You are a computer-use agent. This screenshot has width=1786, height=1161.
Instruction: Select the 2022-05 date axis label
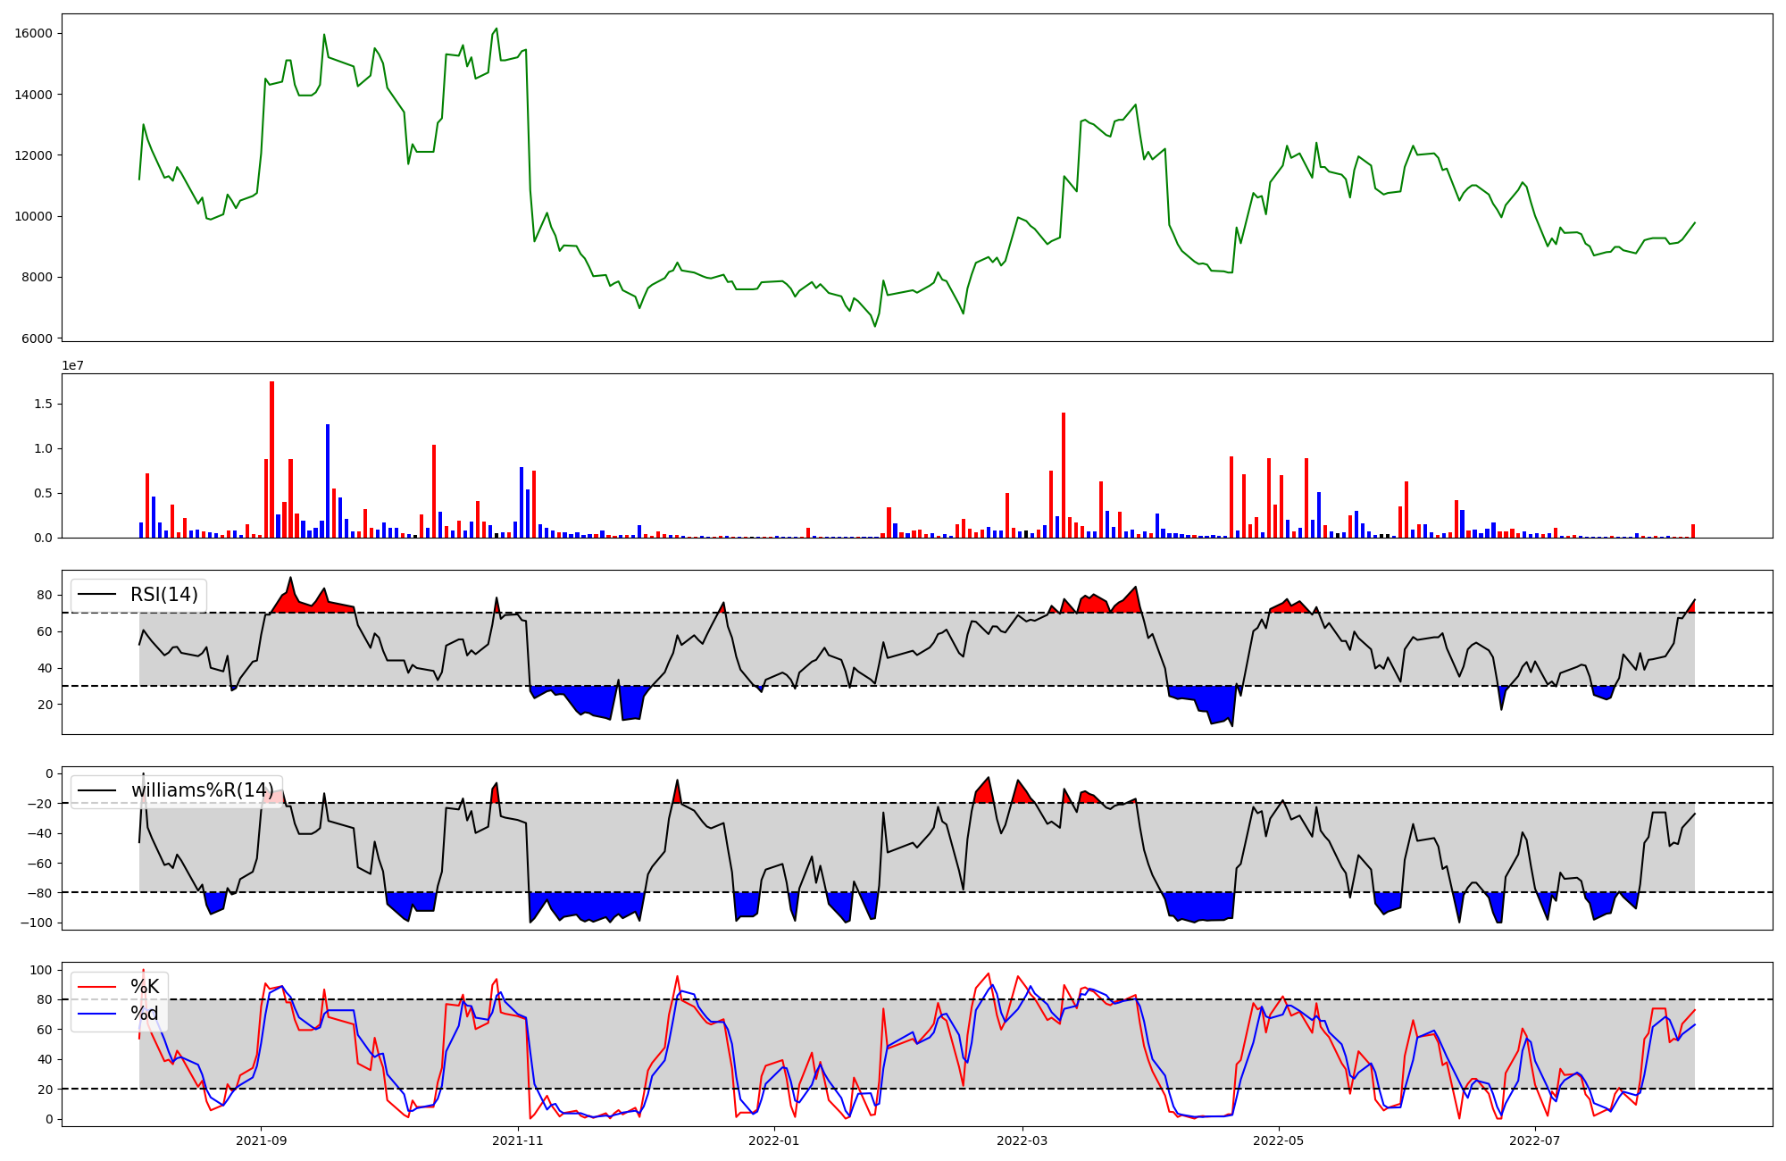pos(1278,1140)
